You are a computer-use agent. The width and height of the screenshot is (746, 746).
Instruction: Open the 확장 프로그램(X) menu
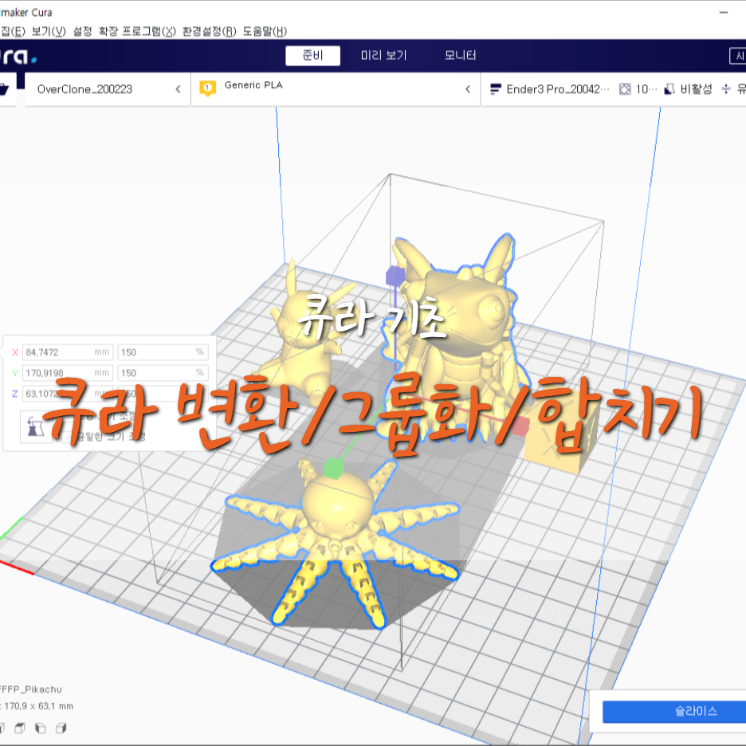tap(137, 31)
